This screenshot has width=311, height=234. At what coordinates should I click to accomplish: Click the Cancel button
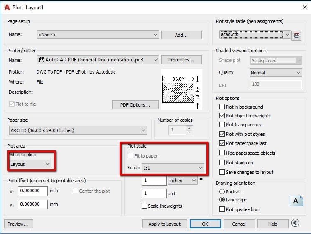pos(239,224)
